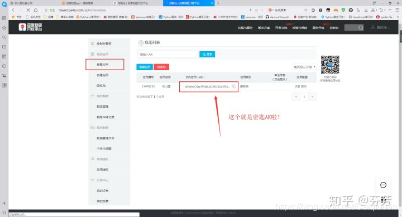Viewport: 402px width, 217px height.
Task: Click the red 回收站 button above table
Action: [161, 67]
